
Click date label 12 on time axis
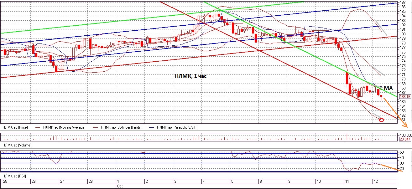click(375, 181)
